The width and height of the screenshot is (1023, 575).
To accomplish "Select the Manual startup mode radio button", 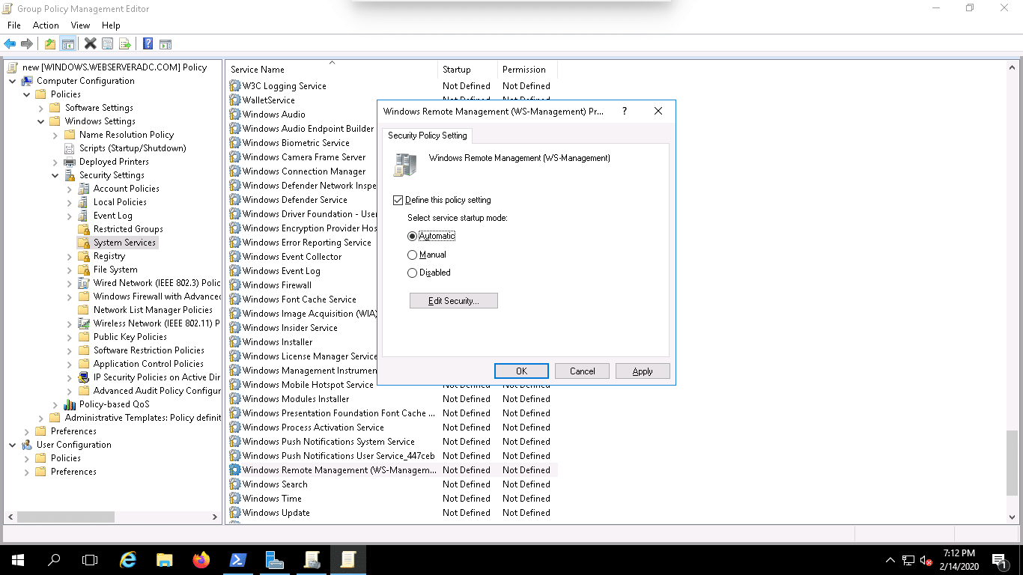I will (412, 255).
